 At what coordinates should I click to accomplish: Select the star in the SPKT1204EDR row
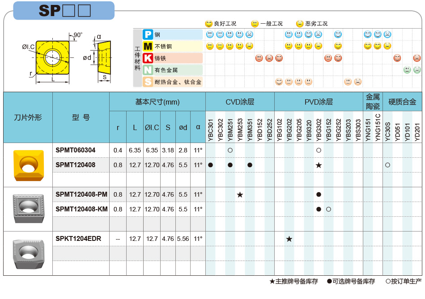pos(289,239)
